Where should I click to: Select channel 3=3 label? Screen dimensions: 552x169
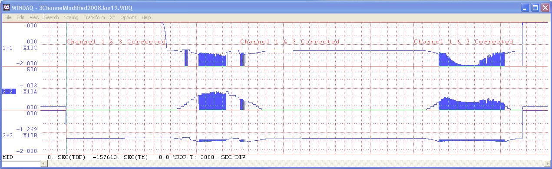(x=8, y=135)
